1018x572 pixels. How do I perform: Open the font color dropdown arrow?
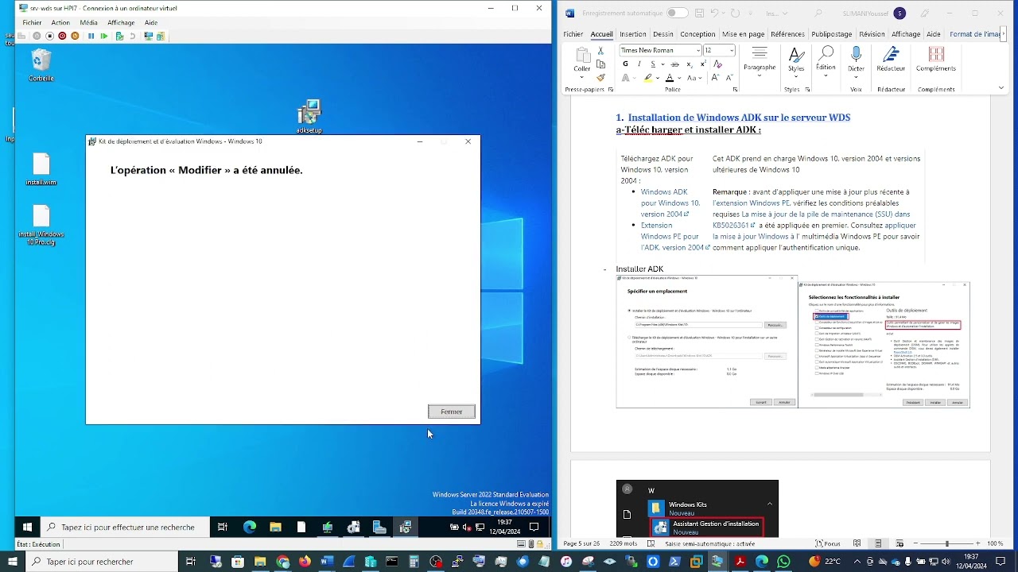(x=680, y=78)
